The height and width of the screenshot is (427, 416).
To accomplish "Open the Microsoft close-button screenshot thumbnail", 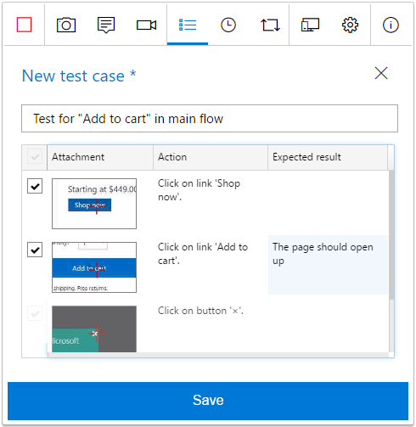I will coord(94,329).
